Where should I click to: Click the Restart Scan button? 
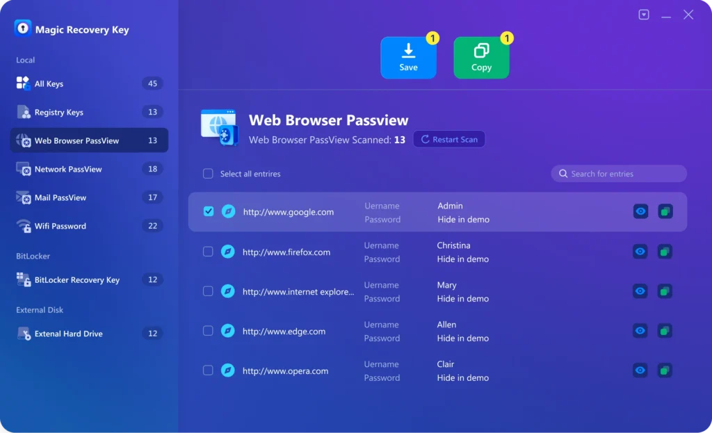(x=449, y=139)
